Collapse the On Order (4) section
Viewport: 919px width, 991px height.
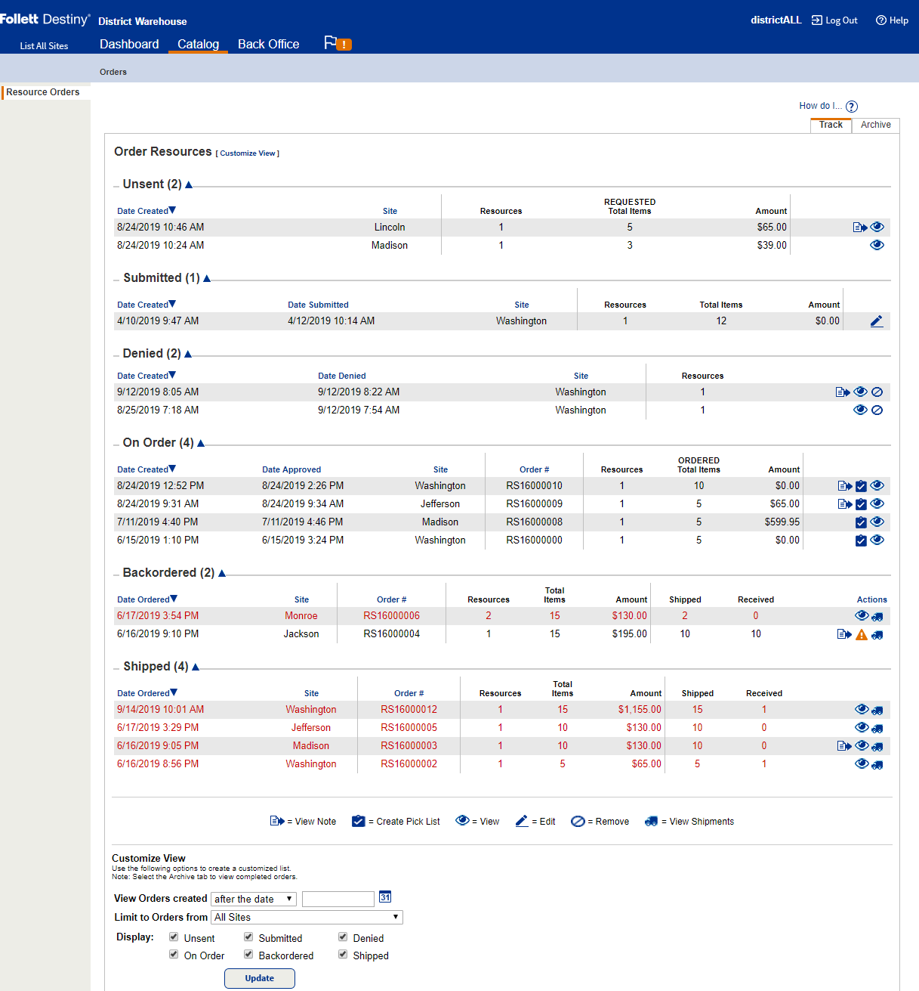(x=201, y=444)
